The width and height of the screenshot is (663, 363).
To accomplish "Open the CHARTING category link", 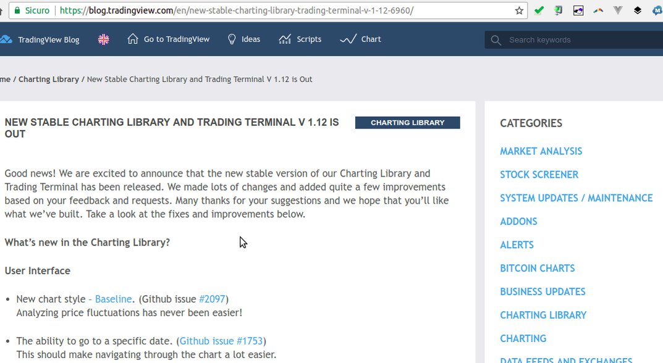I will coord(523,338).
